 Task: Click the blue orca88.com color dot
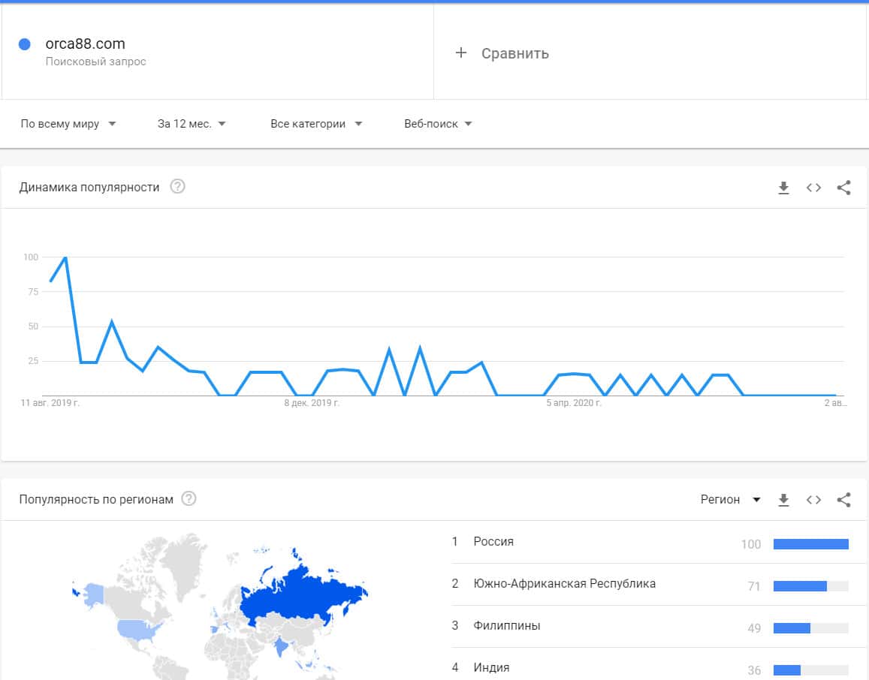[x=24, y=44]
